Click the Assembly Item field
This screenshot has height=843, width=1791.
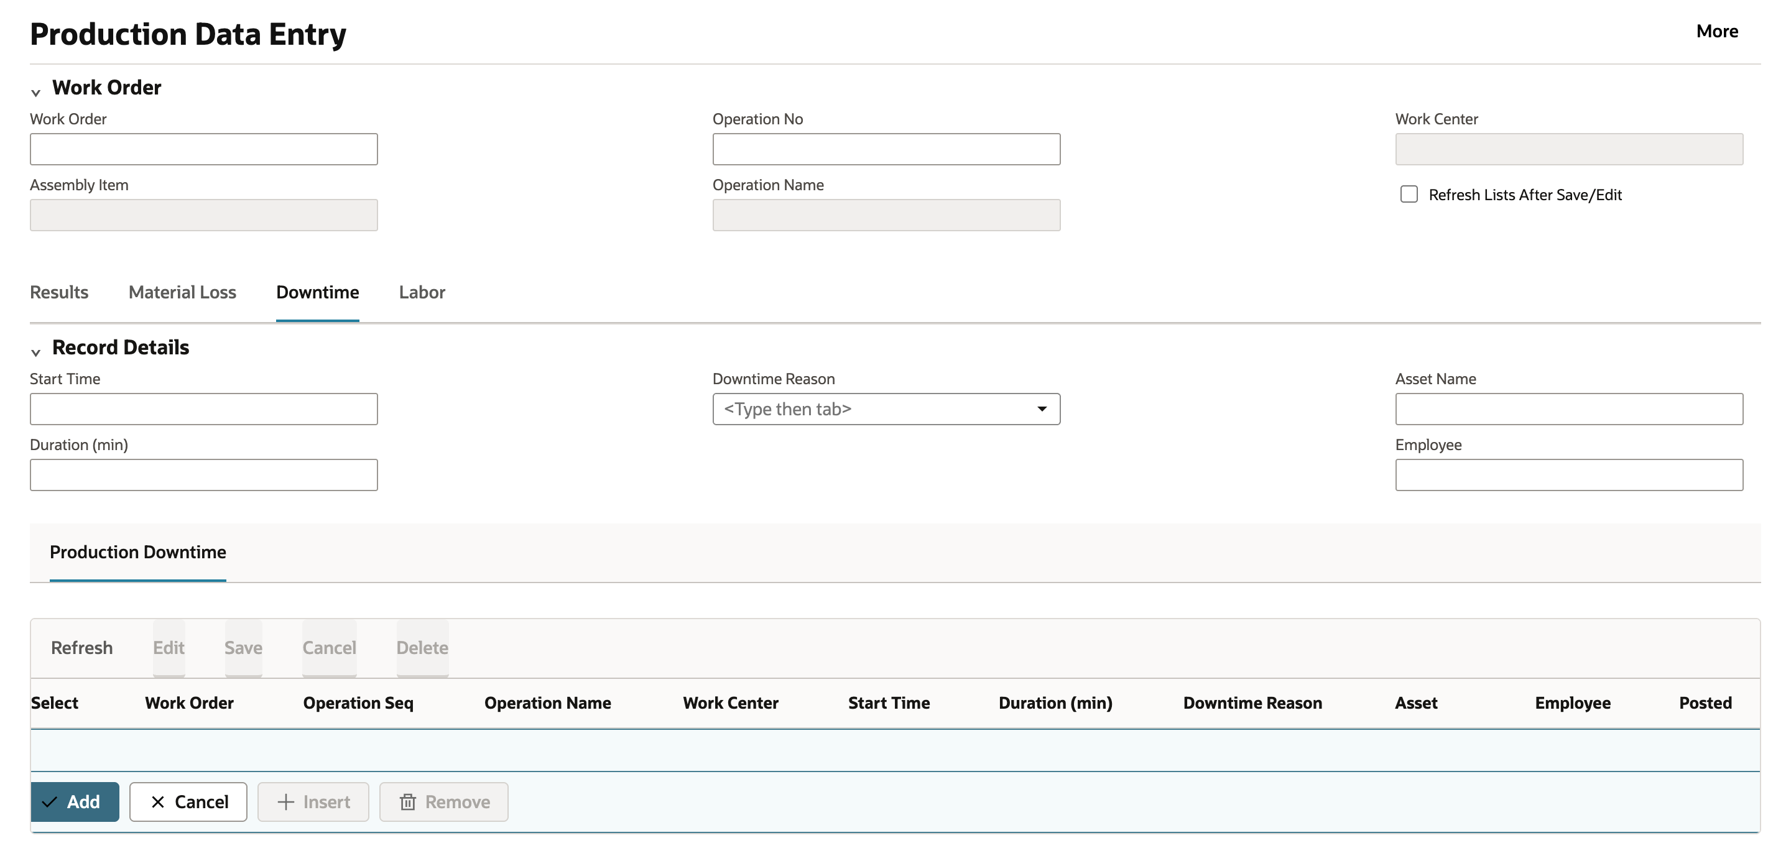204,214
